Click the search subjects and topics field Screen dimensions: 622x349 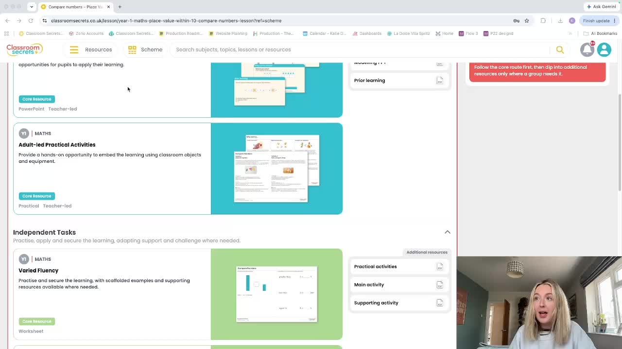tap(360, 49)
